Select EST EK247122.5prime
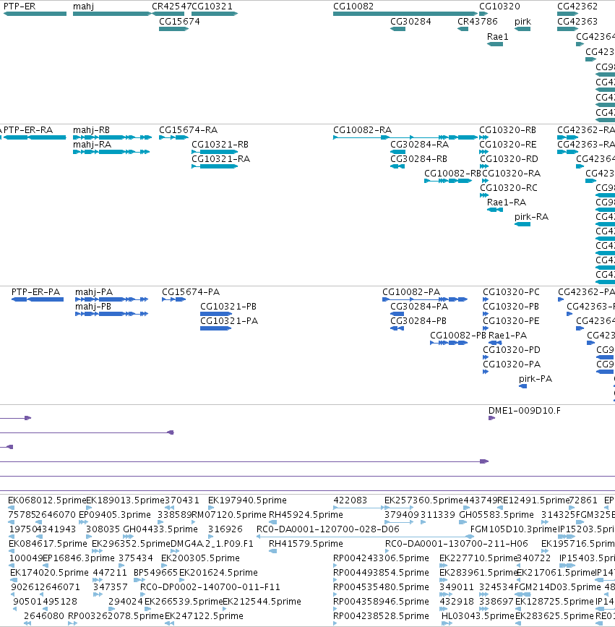 pos(204,616)
